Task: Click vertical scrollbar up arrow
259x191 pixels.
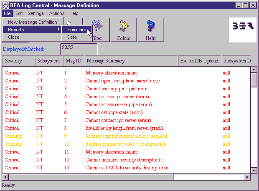Action: [254, 70]
